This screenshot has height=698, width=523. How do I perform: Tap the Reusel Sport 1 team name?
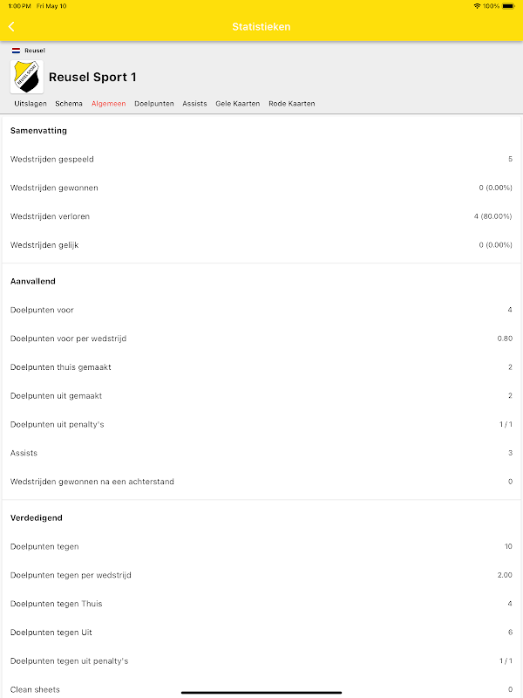[x=92, y=78]
